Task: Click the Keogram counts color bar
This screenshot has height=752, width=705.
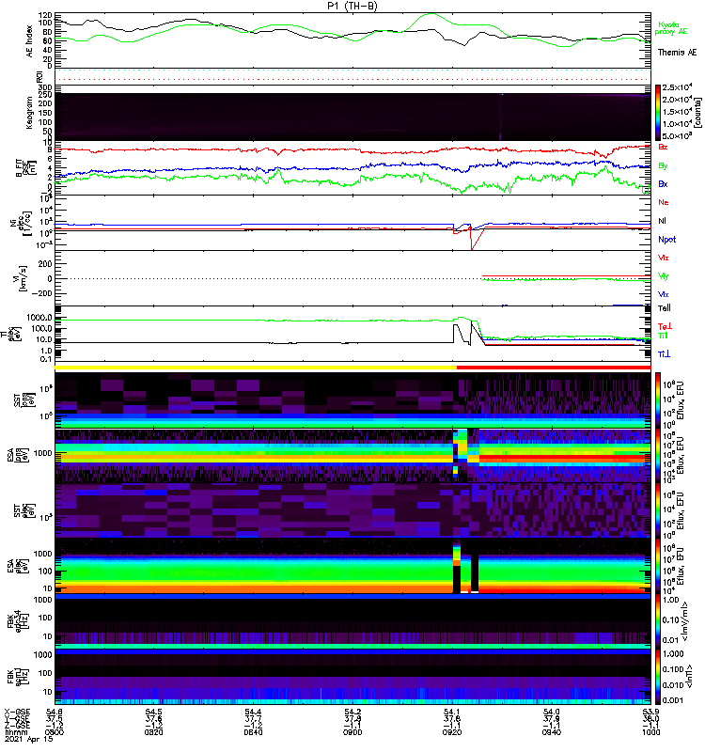Action: click(658, 113)
